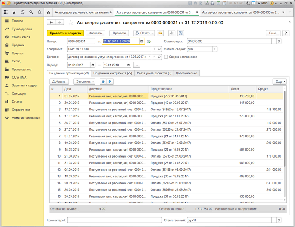The image size is (295, 227).
Task: Click the Добавить button
Action: point(59,81)
